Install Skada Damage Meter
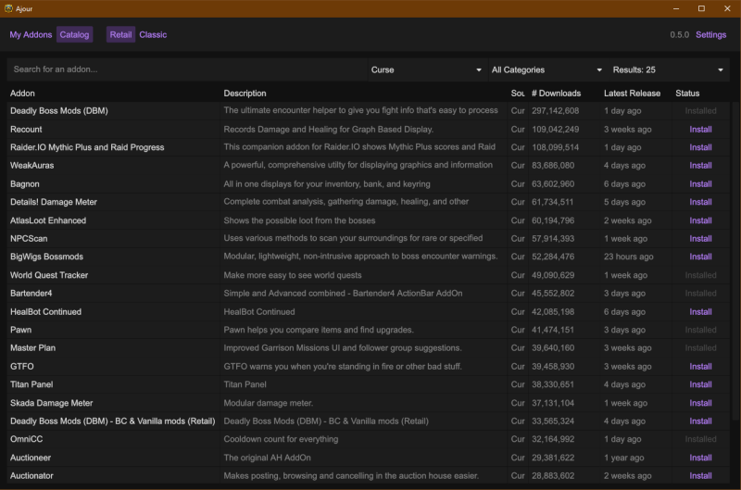The width and height of the screenshot is (741, 490). click(700, 403)
